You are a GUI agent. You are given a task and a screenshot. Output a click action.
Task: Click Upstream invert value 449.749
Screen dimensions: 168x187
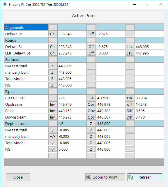pyautogui.click(x=65, y=104)
